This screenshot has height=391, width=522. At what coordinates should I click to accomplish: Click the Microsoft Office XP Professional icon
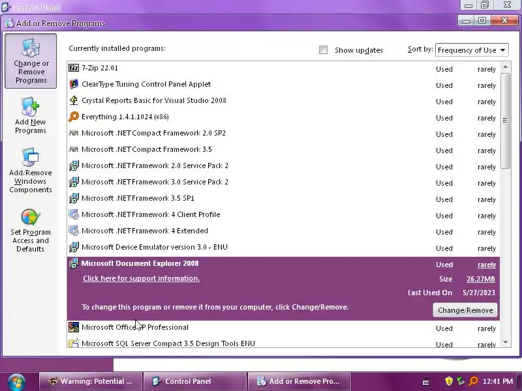point(74,327)
